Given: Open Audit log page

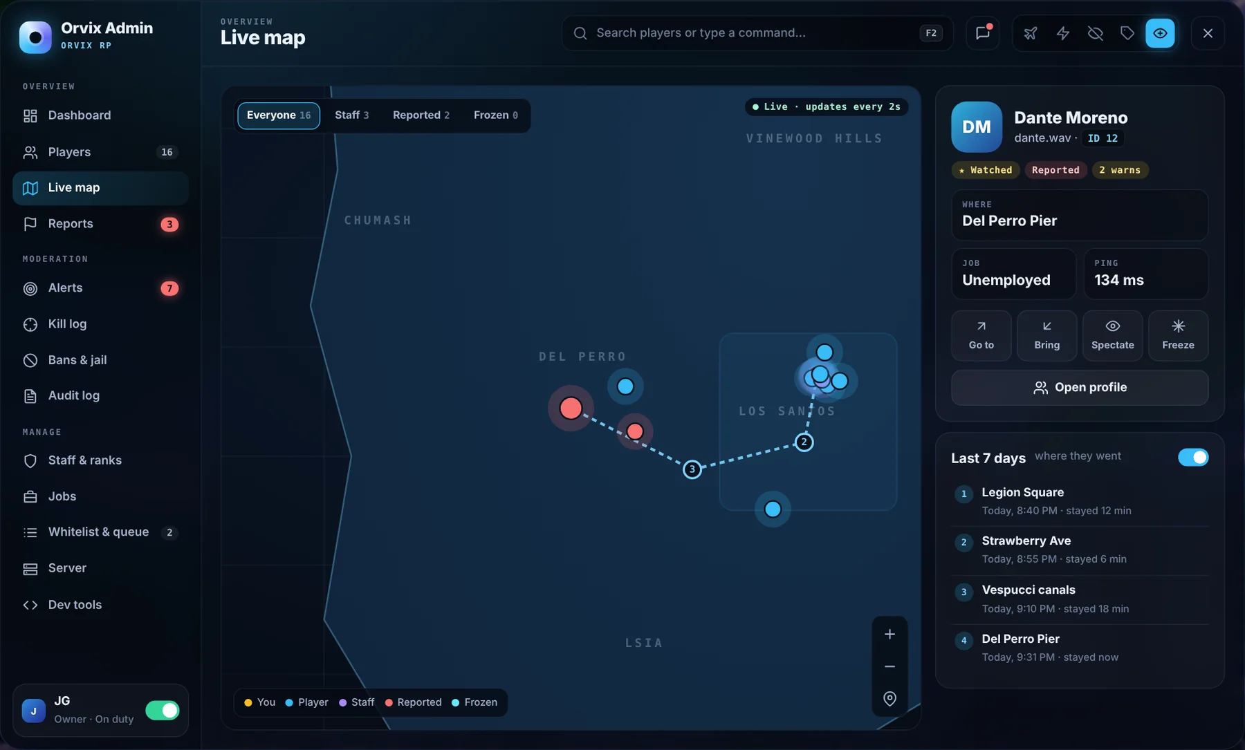Looking at the screenshot, I should coord(100,395).
